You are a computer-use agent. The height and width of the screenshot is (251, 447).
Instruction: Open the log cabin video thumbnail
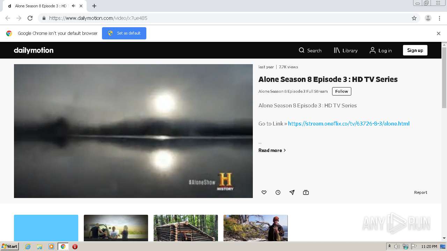click(x=186, y=228)
